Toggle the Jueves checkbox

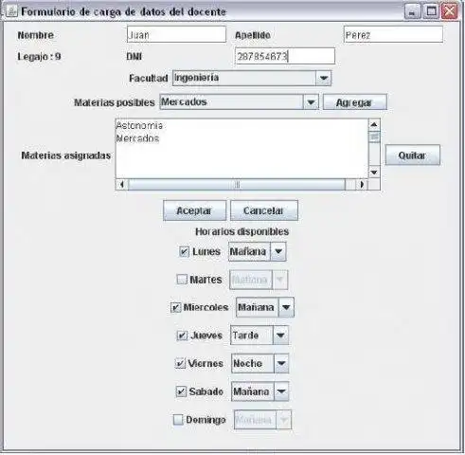[182, 336]
